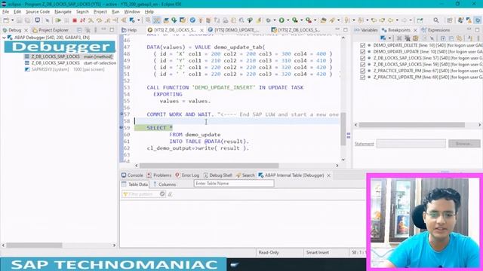Viewport: 483px width, 271px height.
Task: Click Back navigation arrow icon
Action: (x=391, y=20)
